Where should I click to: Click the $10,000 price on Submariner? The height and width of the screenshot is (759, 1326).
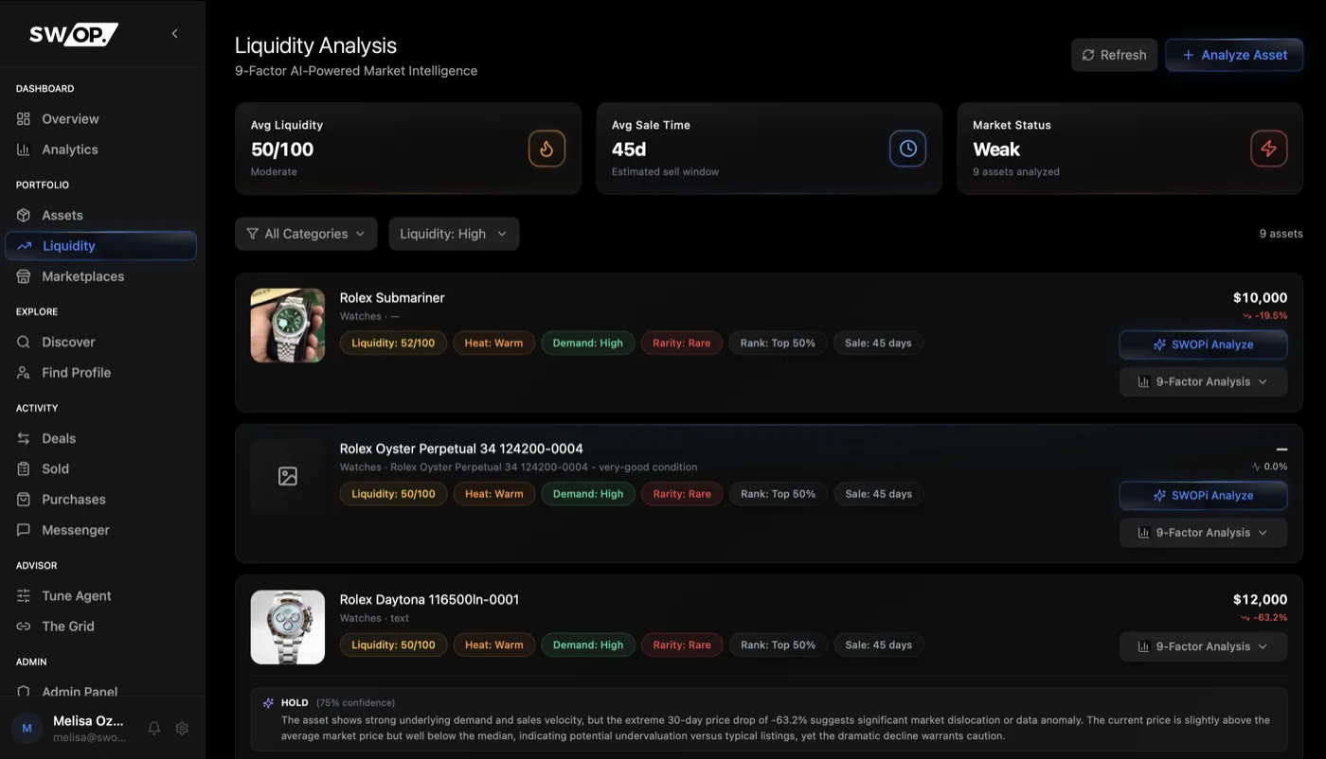pos(1260,297)
